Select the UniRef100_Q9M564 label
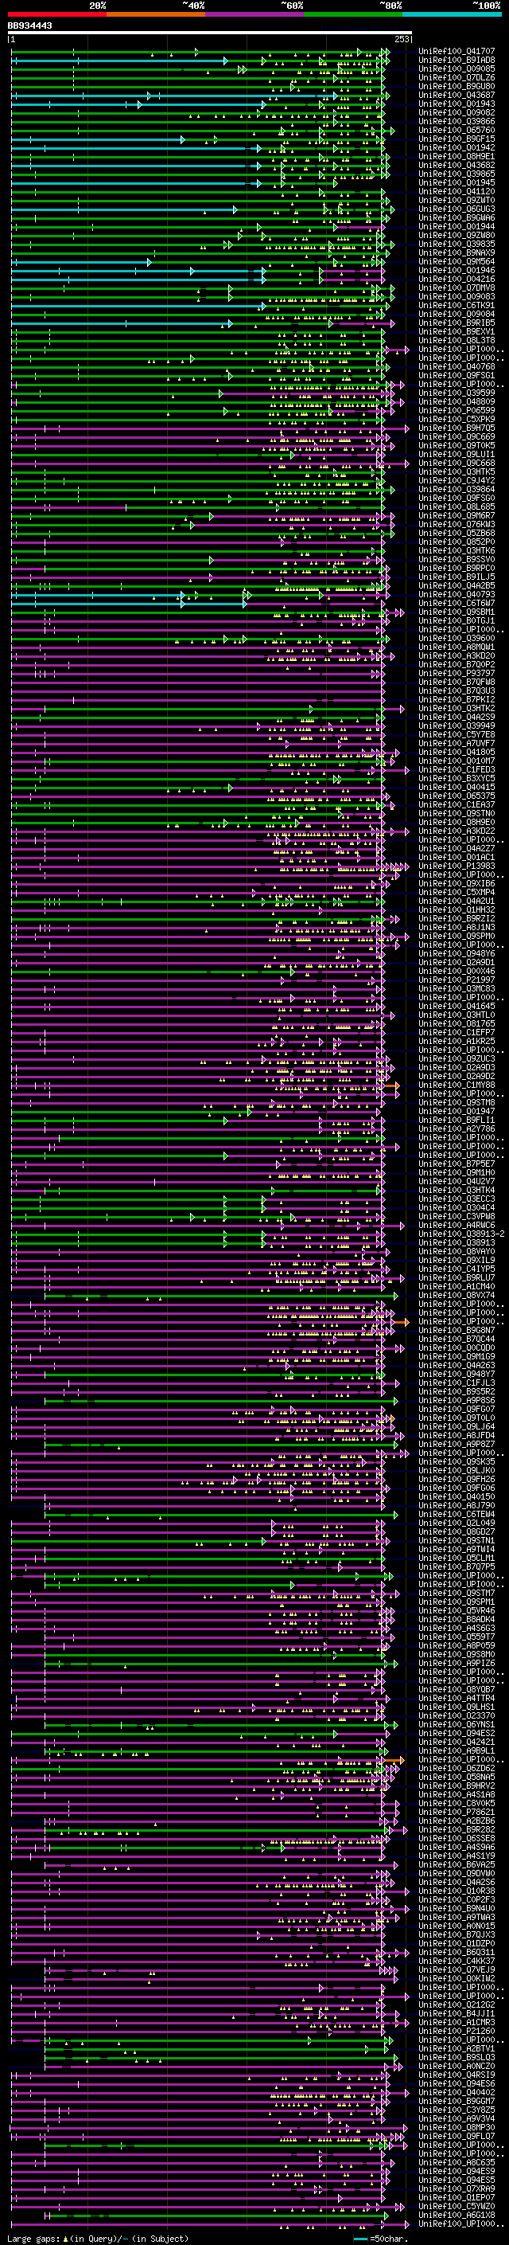Viewport: 509px width, 2245px height. [x=457, y=261]
